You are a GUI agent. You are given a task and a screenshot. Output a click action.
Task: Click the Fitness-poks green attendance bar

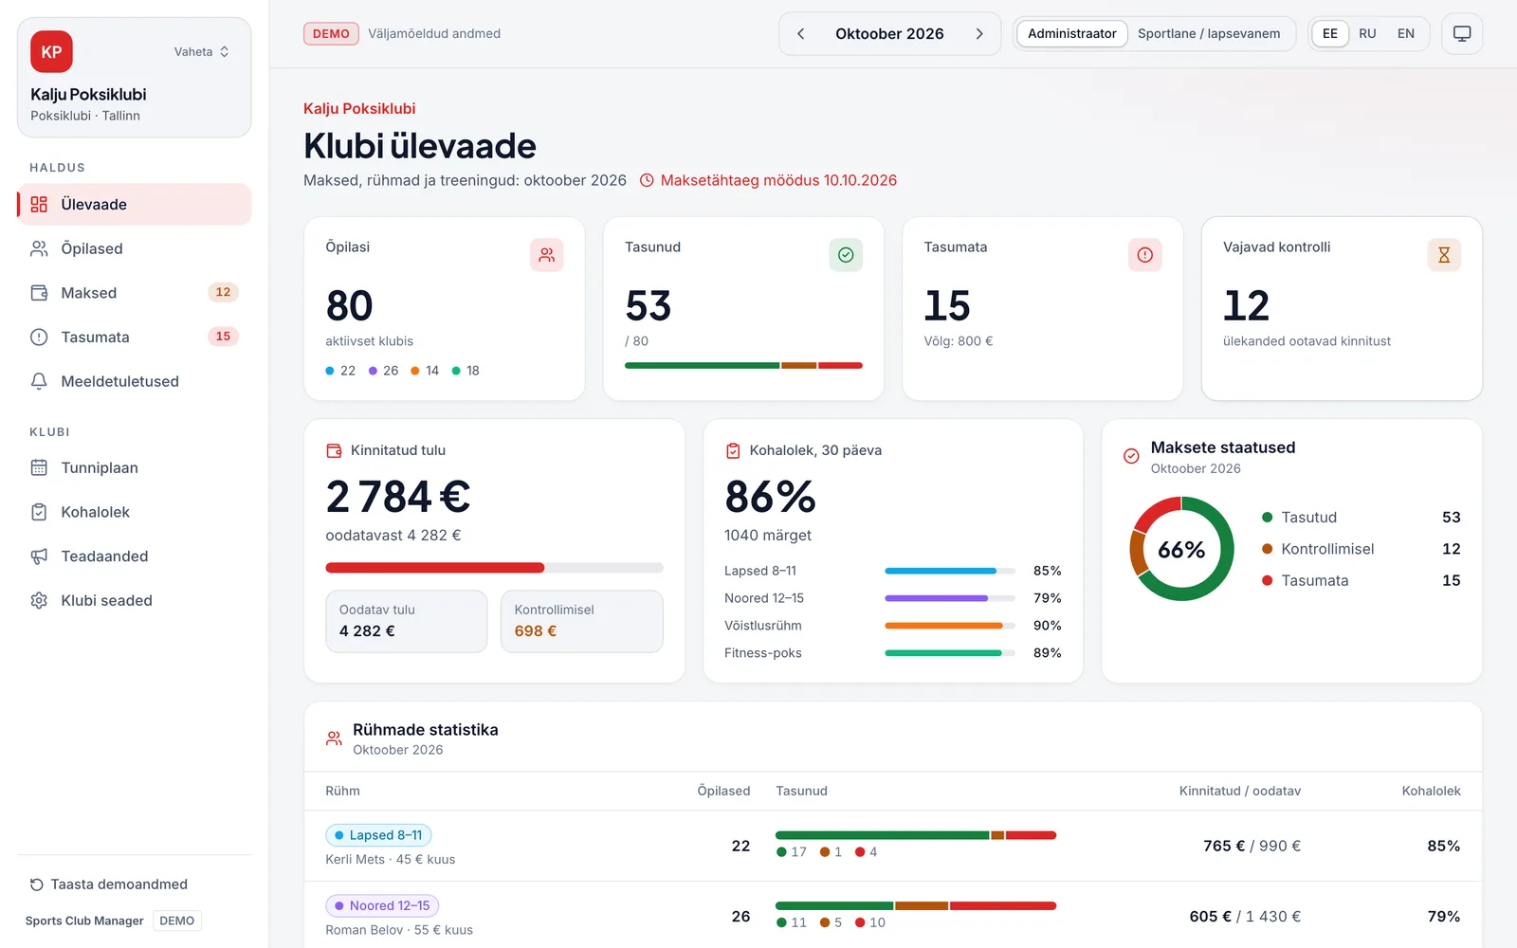pos(949,654)
